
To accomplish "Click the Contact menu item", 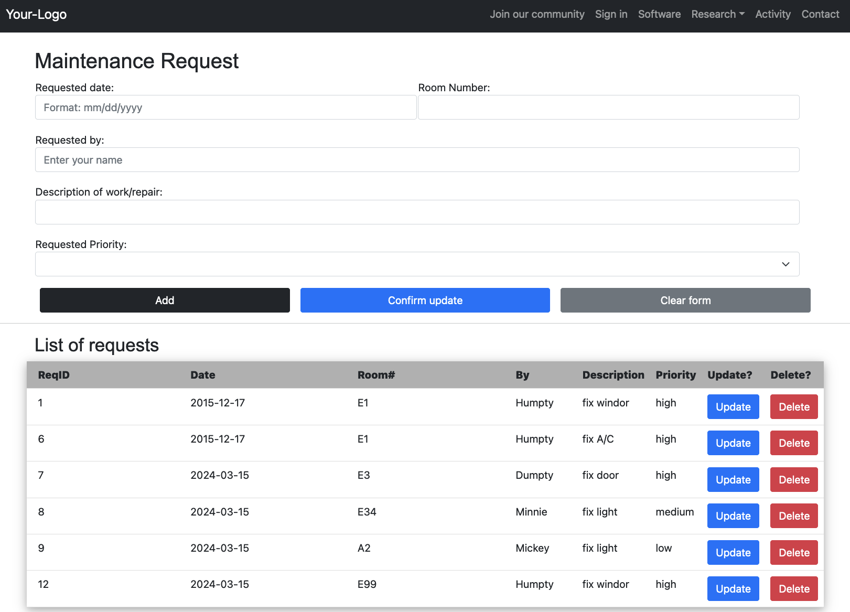I will click(820, 14).
